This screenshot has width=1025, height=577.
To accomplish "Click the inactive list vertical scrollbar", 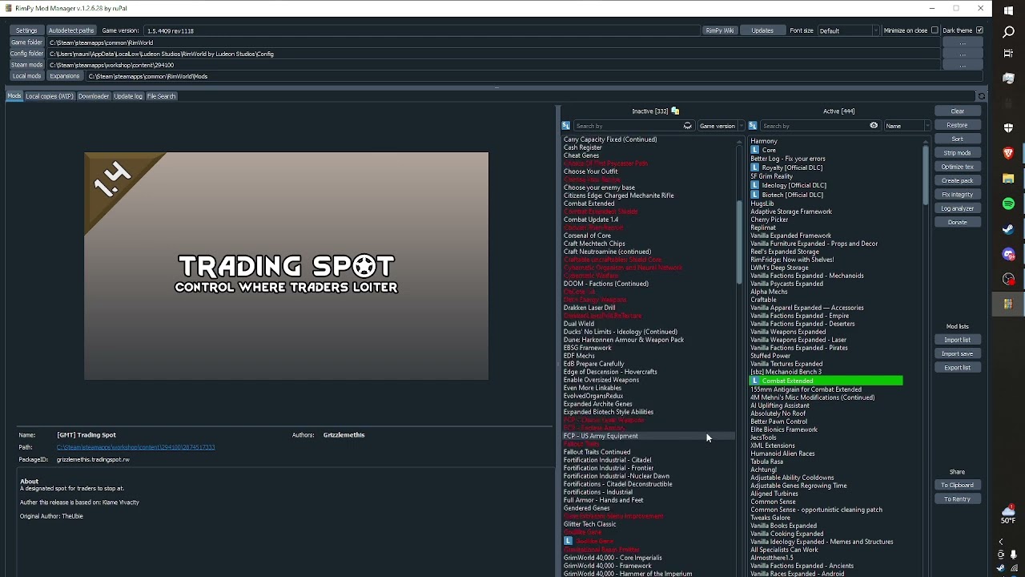I will tap(739, 240).
